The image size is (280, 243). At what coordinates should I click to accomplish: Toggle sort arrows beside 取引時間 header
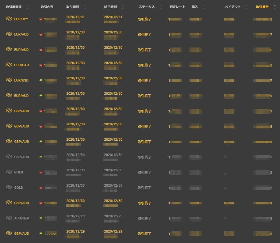tap(85, 7)
